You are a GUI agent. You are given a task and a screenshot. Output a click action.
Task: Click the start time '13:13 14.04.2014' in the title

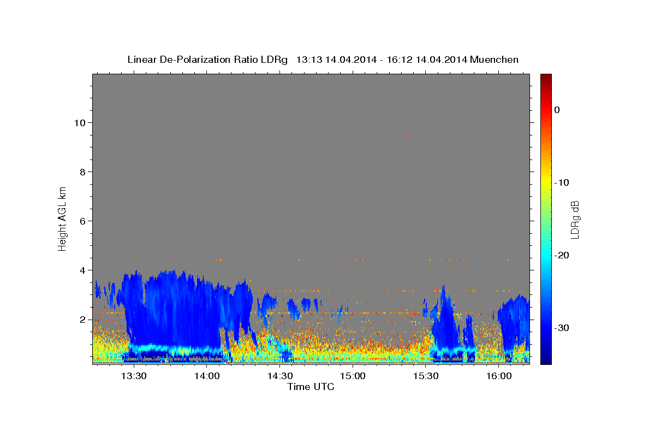tap(336, 60)
